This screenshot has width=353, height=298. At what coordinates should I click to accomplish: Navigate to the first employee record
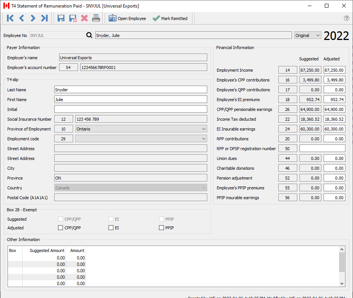[x=10, y=18]
